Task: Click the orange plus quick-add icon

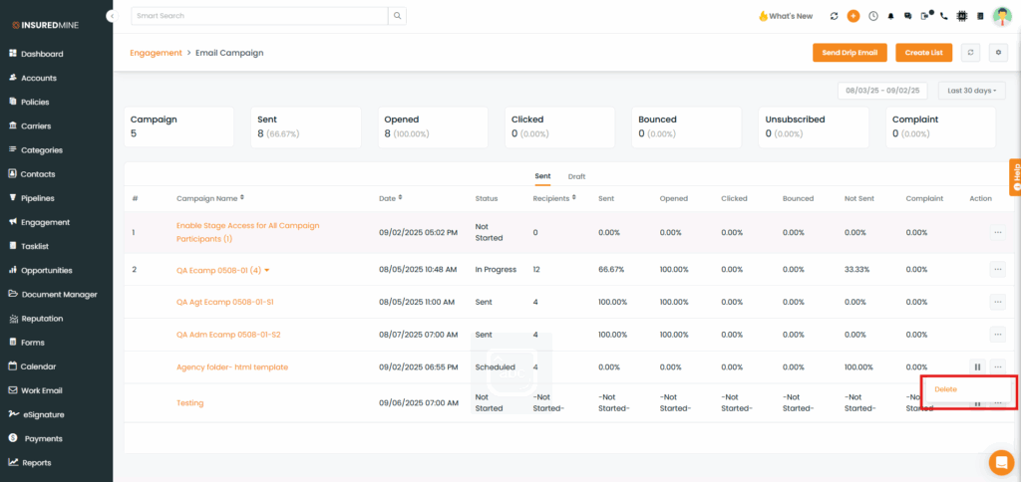Action: point(852,16)
